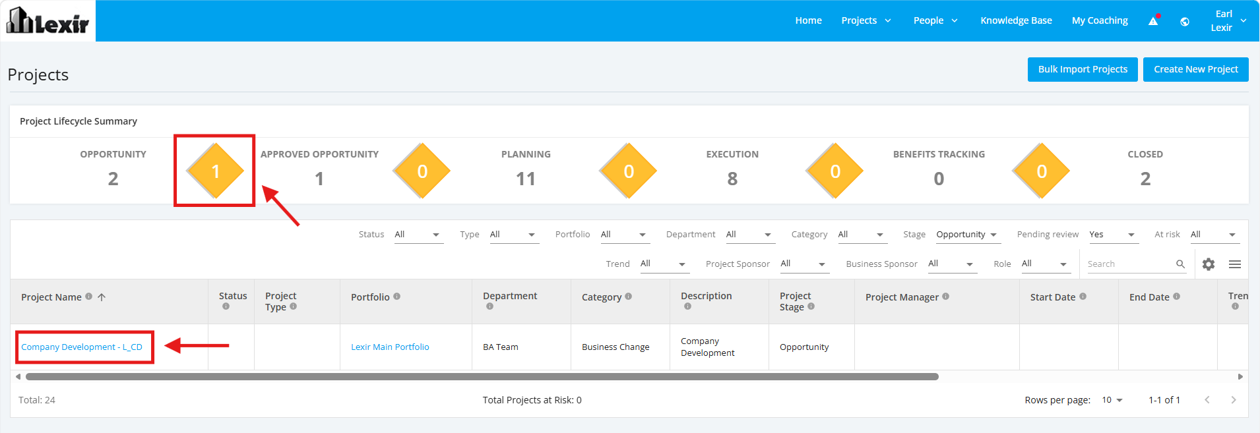Click the Description column info icon
Image resolution: width=1260 pixels, height=433 pixels.
(x=687, y=306)
